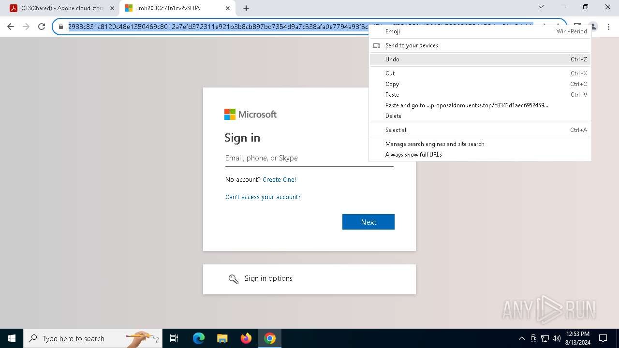Choose Undo in the context menu
The height and width of the screenshot is (348, 619).
click(x=480, y=59)
